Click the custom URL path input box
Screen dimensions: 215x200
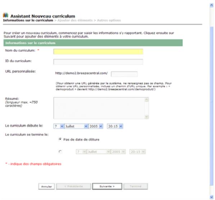point(124,74)
